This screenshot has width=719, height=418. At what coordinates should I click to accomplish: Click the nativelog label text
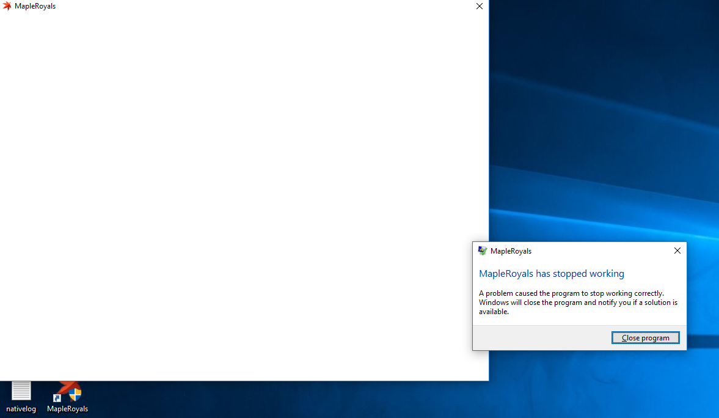[x=21, y=409]
